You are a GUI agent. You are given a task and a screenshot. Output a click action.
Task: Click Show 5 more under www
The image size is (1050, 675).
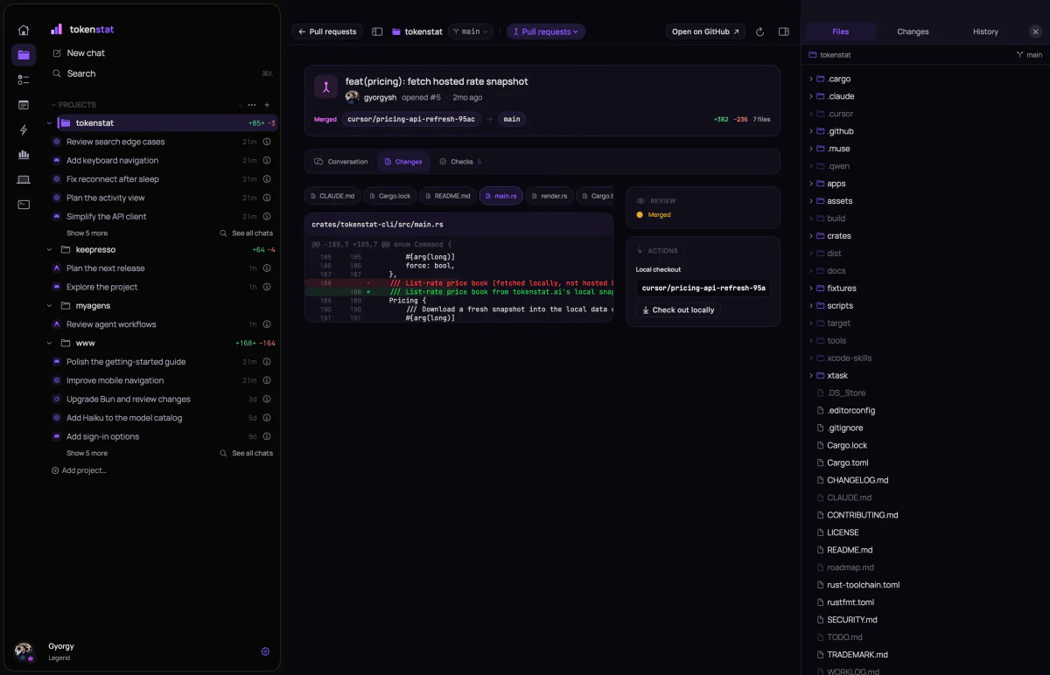(87, 453)
